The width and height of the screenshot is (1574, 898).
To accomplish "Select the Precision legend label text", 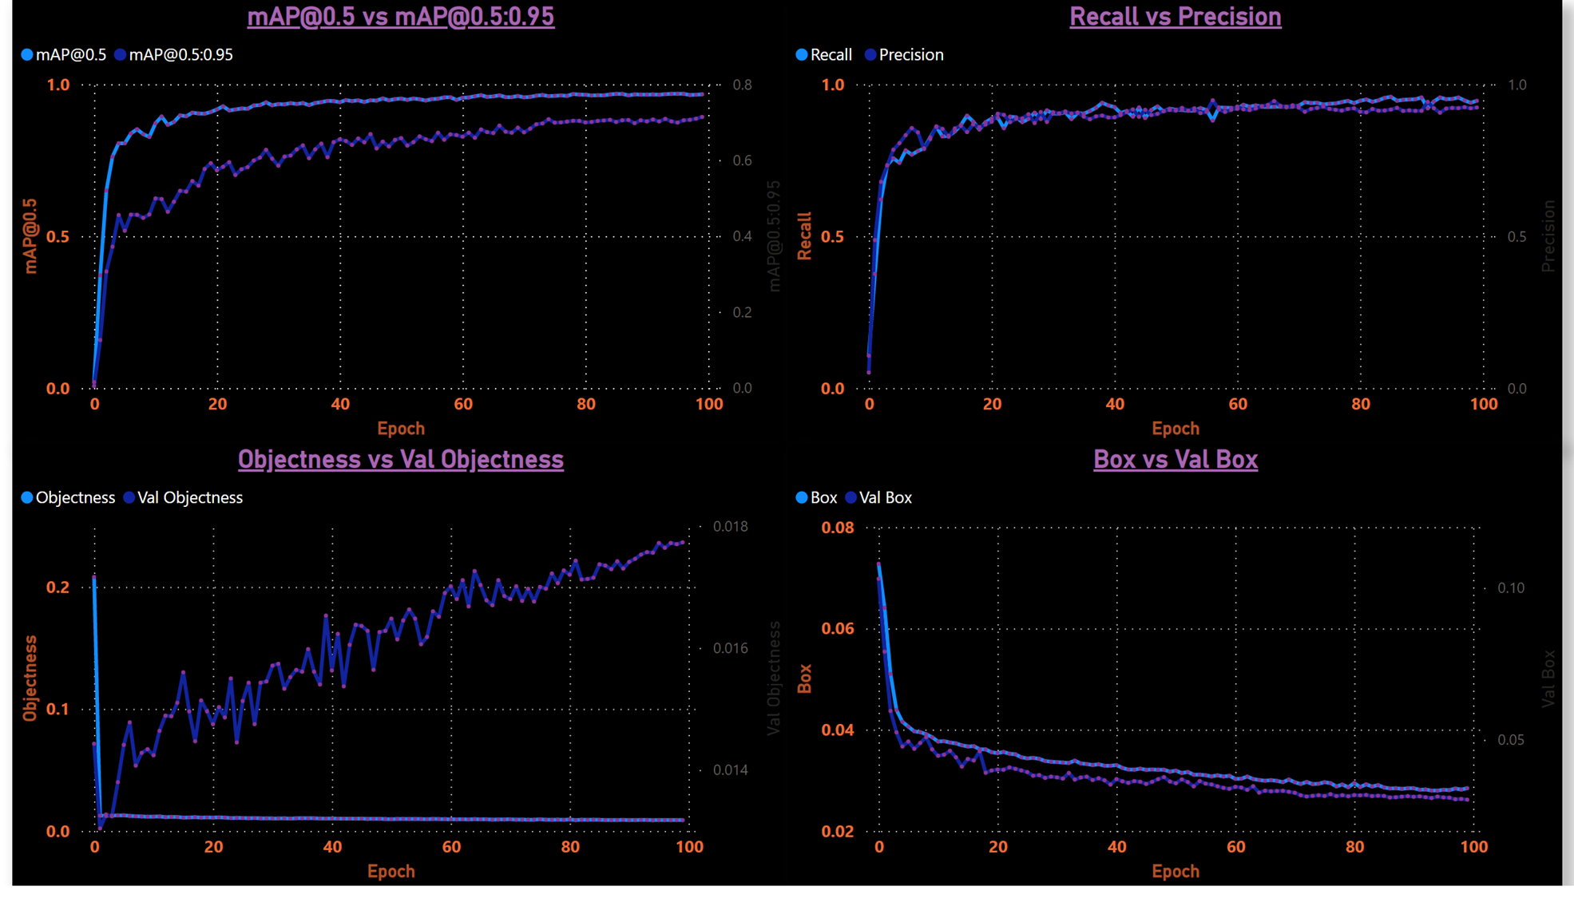I will pyautogui.click(x=910, y=55).
